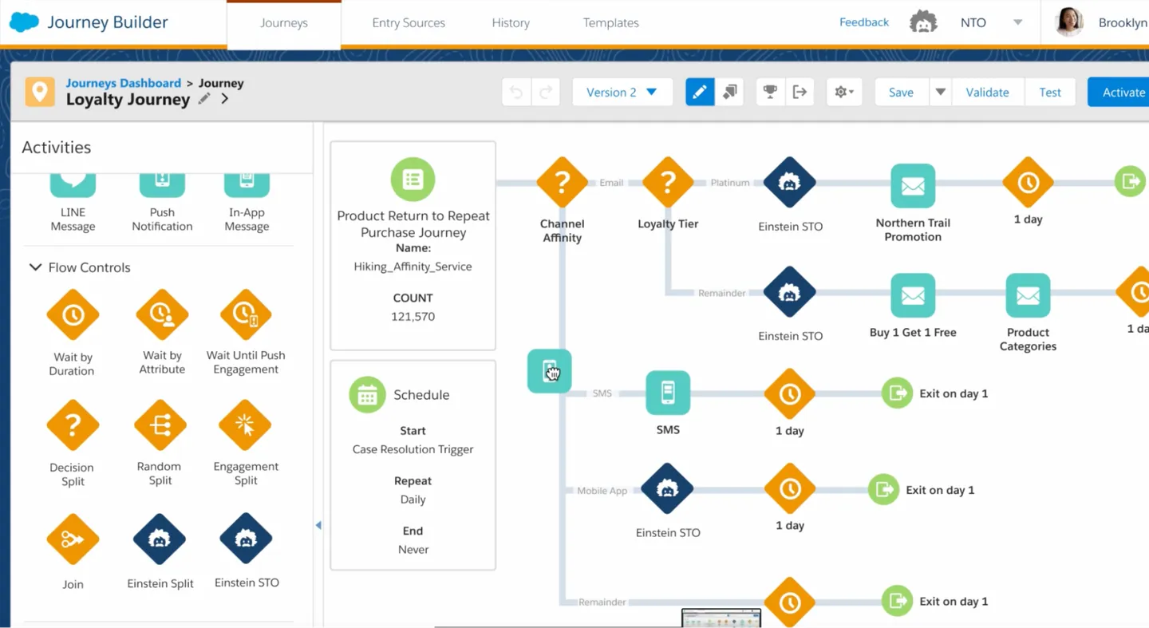Image resolution: width=1149 pixels, height=628 pixels.
Task: Select the Einstein STO activity in the palette
Action: [x=246, y=539]
